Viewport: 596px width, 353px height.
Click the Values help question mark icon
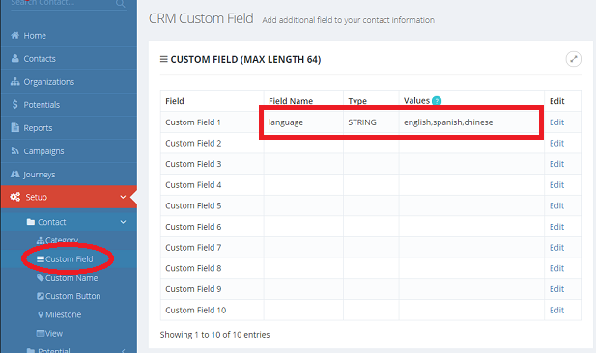437,101
